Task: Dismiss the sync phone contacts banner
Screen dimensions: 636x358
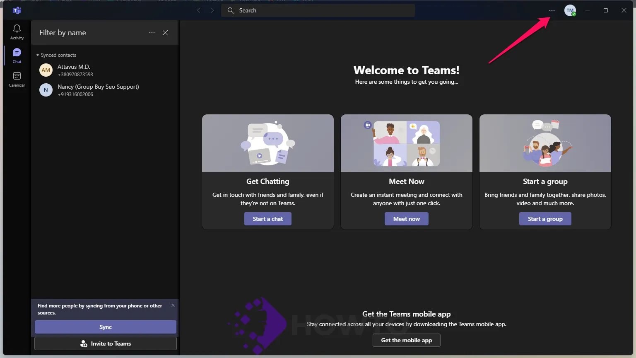Action: pyautogui.click(x=173, y=305)
